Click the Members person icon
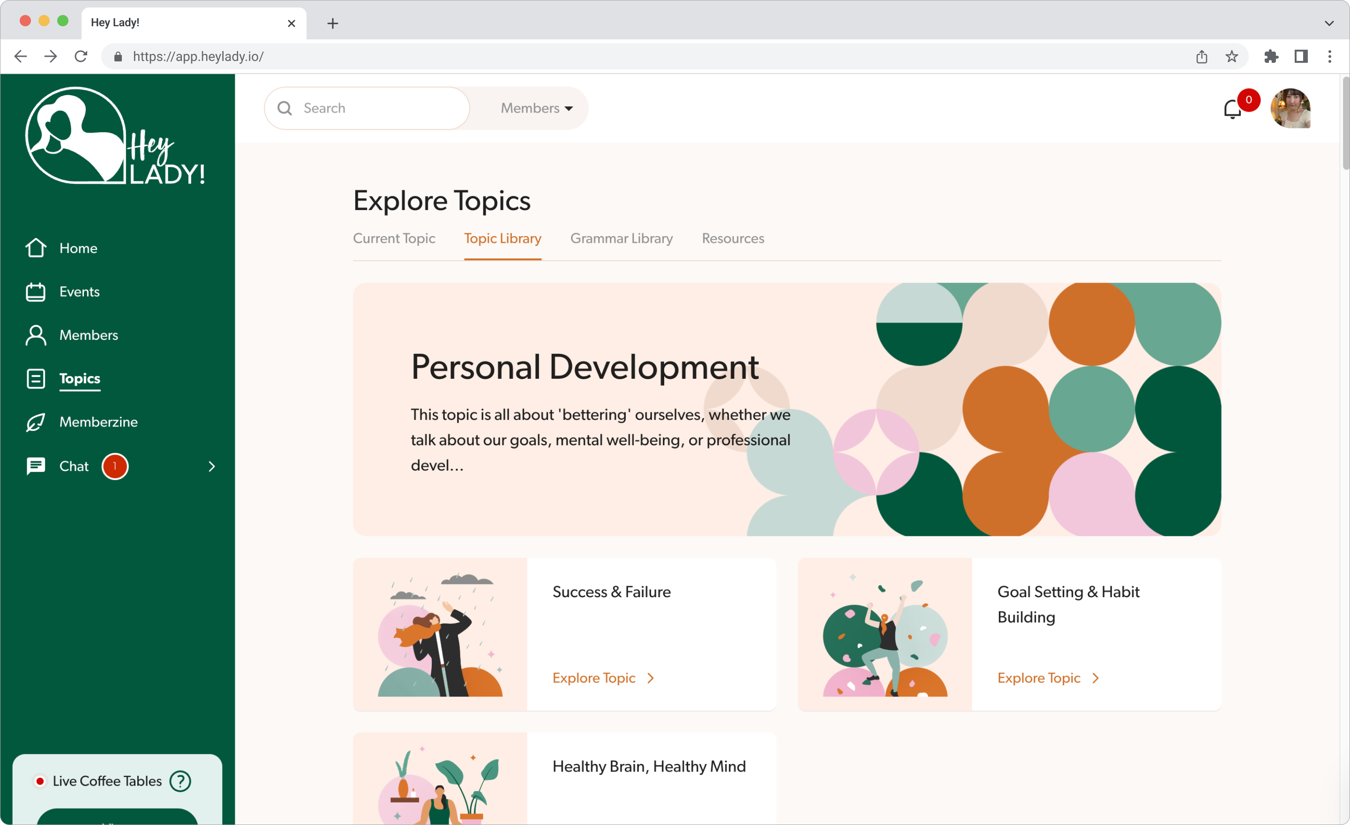 click(36, 335)
